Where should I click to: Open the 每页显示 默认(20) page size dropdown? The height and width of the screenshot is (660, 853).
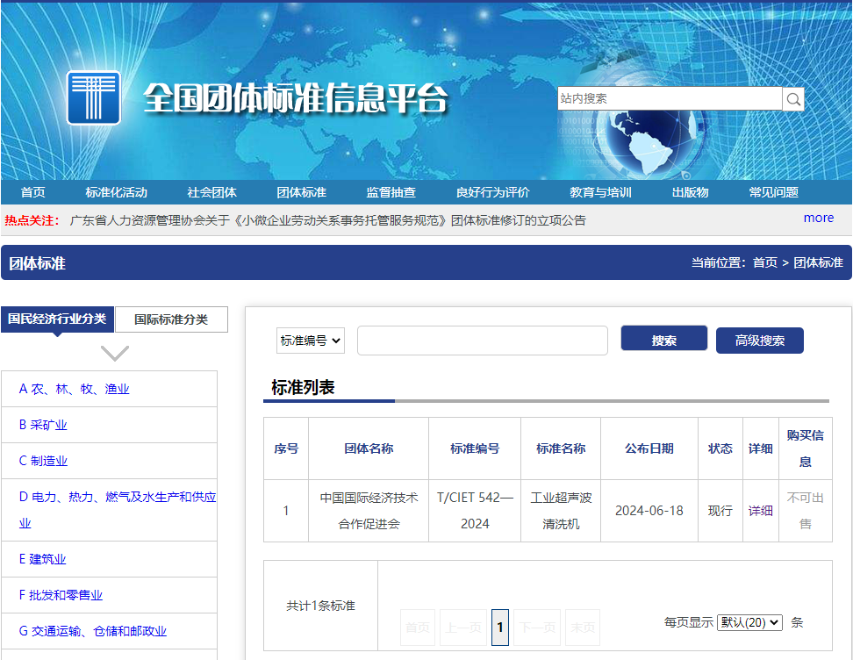pyautogui.click(x=749, y=621)
